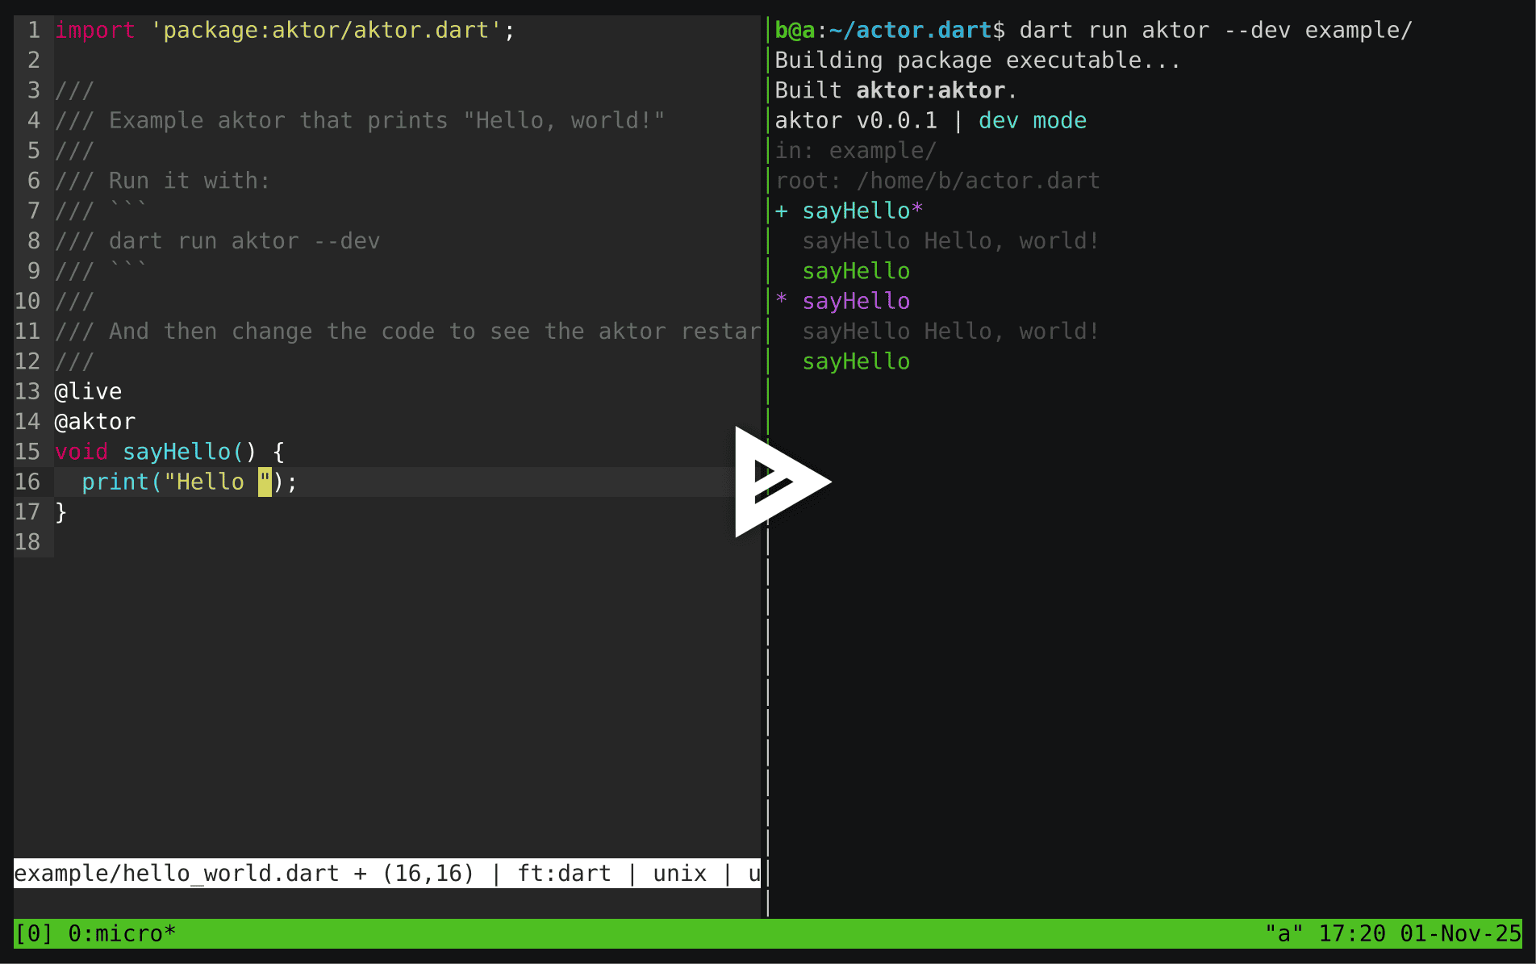Screen dimensions: 1536x964
Task: Click 'ft:dart' filetype in status line
Action: pos(564,874)
